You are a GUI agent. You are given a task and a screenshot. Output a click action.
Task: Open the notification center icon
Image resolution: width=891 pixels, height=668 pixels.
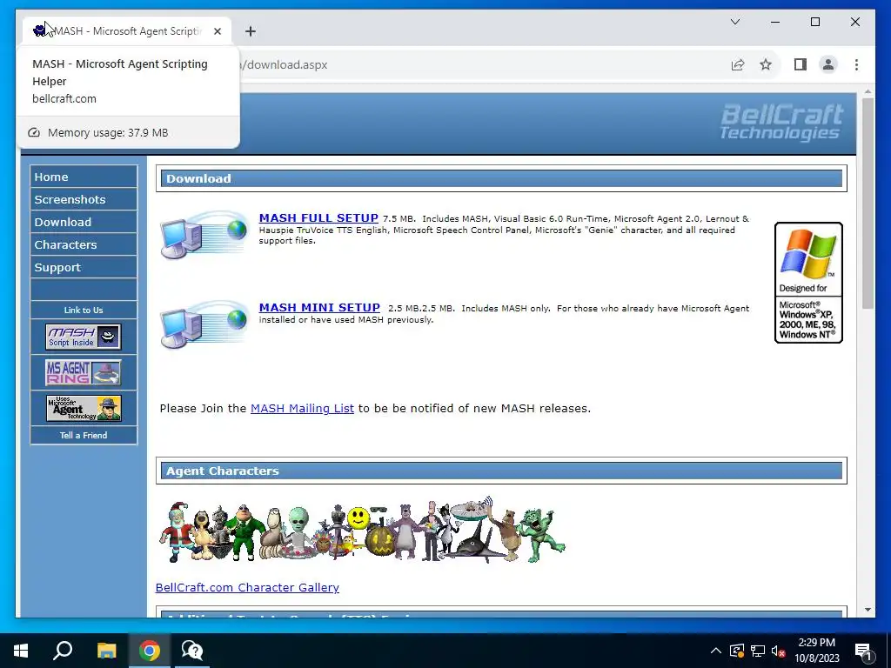point(864,651)
